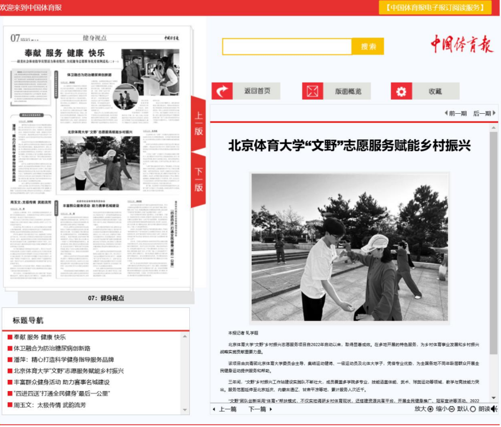Click the 欢迎来到中国体育报 banner text
The width and height of the screenshot is (501, 427).
(x=31, y=7)
